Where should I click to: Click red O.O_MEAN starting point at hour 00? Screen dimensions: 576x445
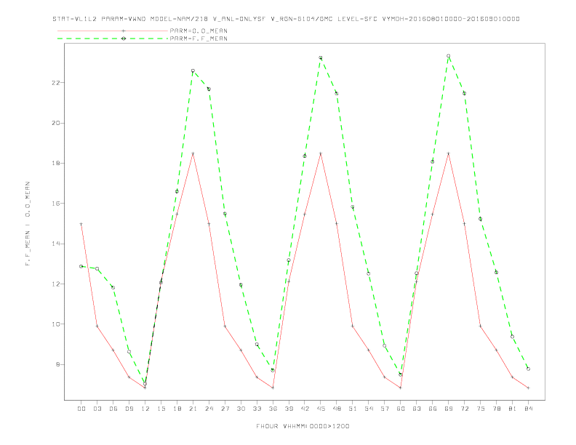click(81, 224)
